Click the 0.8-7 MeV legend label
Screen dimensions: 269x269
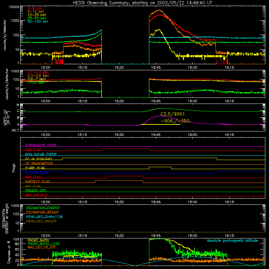coord(37,79)
